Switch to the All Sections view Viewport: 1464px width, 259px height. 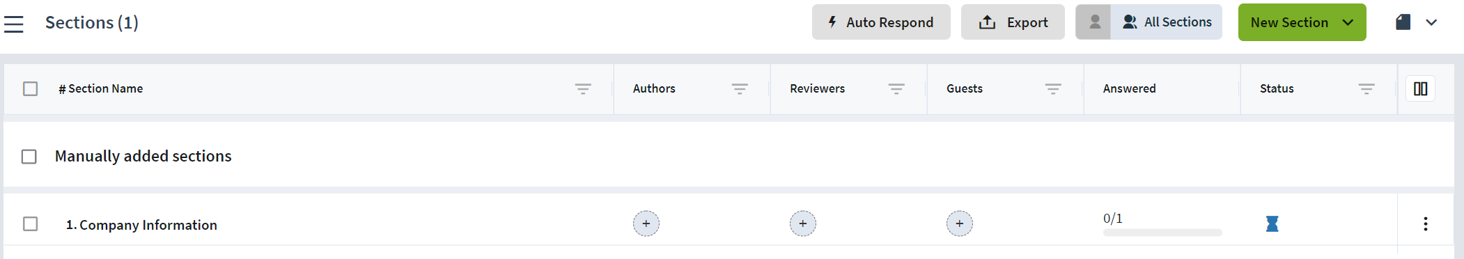click(1167, 22)
